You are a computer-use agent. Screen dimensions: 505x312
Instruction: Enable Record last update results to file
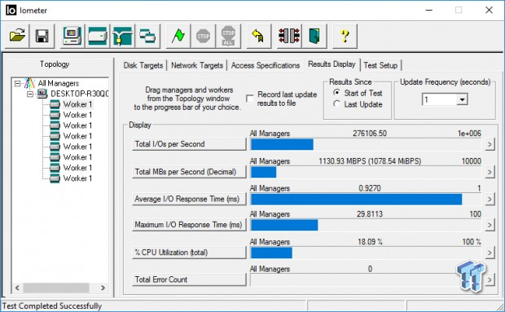(250, 99)
